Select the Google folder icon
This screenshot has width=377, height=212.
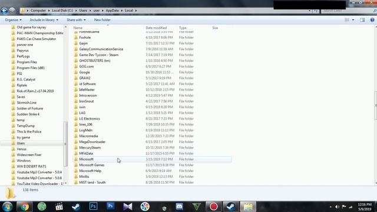point(76,72)
